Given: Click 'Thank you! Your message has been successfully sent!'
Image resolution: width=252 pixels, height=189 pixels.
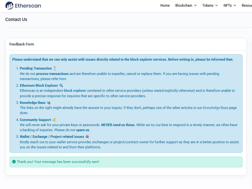Looking at the screenshot, I should coord(58,162).
